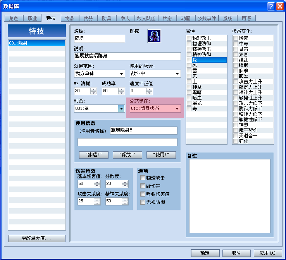Screen dimensions: 286x260
Task: Open the 使用的场合 dropdown
Action: coord(155,74)
